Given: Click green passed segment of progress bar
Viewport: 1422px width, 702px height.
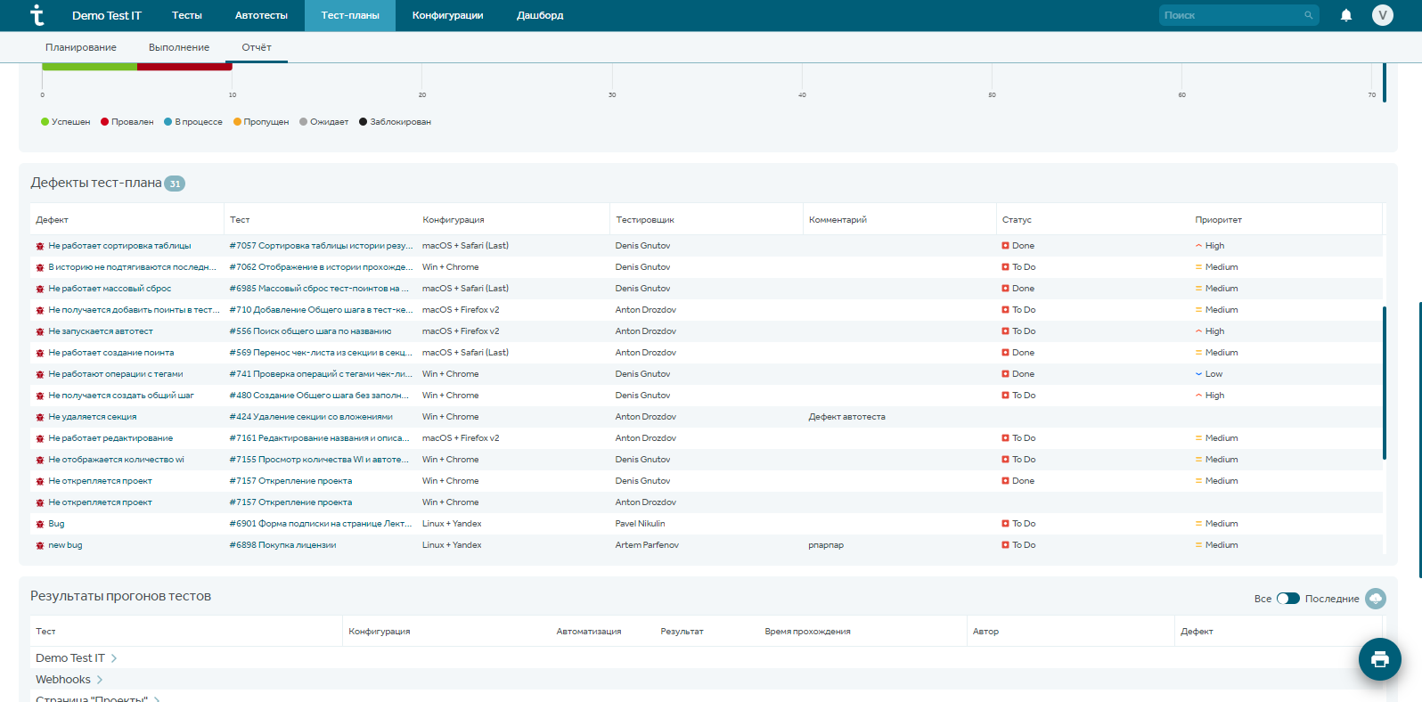Looking at the screenshot, I should [x=89, y=67].
